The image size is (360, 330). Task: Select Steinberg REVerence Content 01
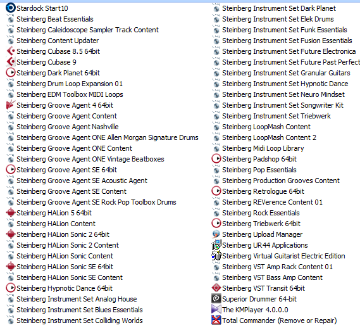(x=272, y=202)
